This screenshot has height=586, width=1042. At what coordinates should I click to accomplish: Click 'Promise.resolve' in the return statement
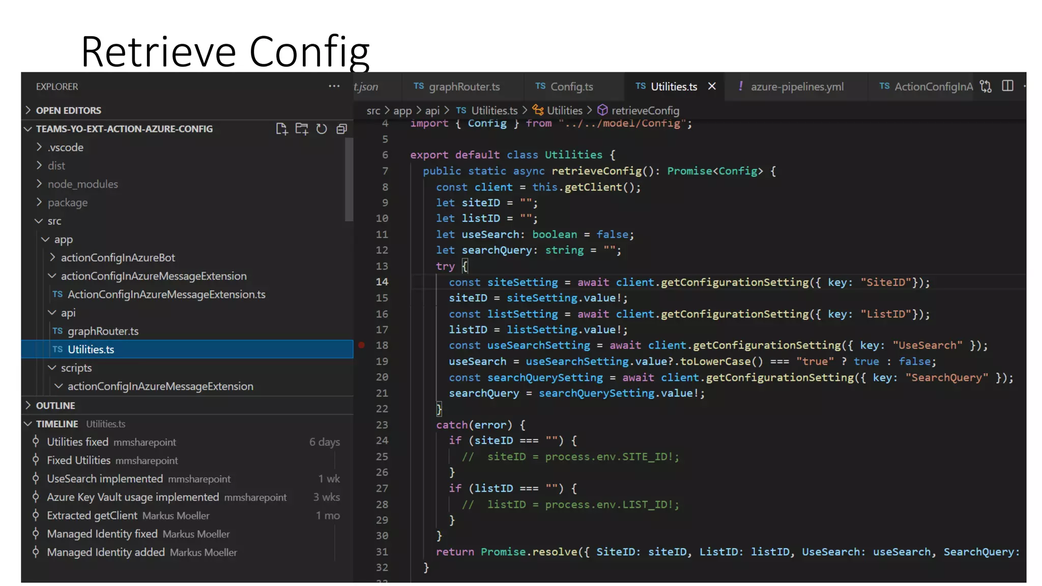coord(529,552)
